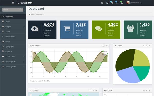
Task: Reload the Countries panel
Action: pyautogui.click(x=90, y=90)
